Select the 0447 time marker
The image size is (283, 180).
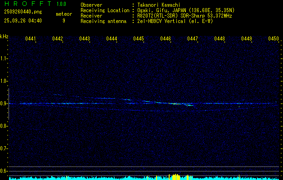click(193, 39)
